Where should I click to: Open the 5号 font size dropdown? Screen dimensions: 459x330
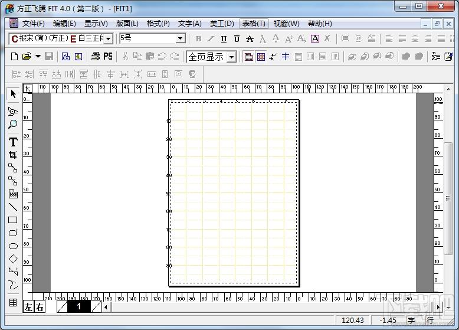(181, 38)
